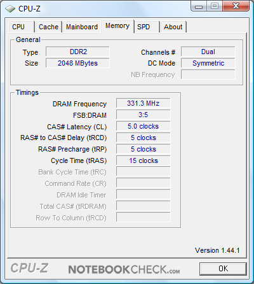Viewport: 254px width, 284px height.
Task: Click the CAS# Latency 5.0 clocks field
Action: pos(143,126)
